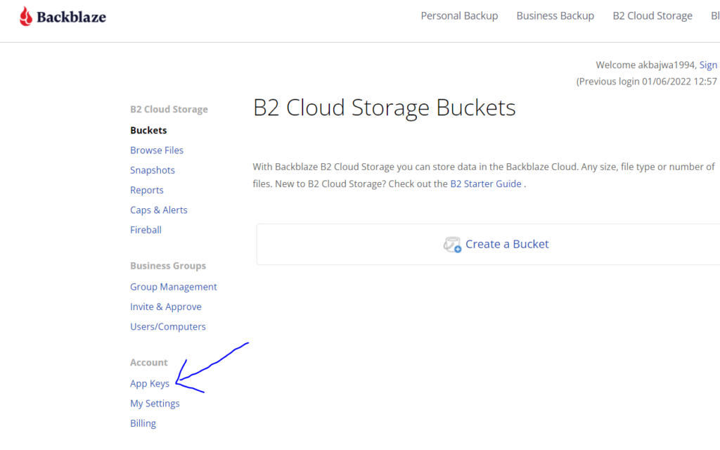
Task: Go to Billing page
Action: 143,423
